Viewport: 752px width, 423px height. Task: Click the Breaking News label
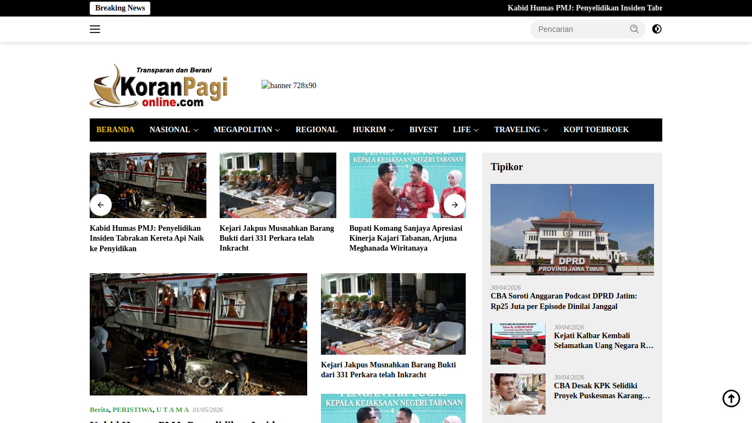[x=120, y=8]
